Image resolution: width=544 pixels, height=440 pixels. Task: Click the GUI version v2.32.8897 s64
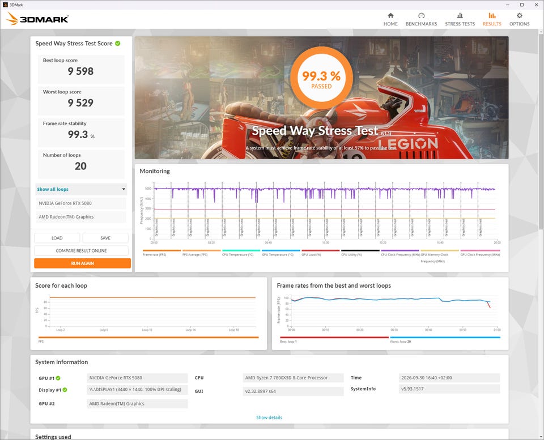click(x=293, y=391)
